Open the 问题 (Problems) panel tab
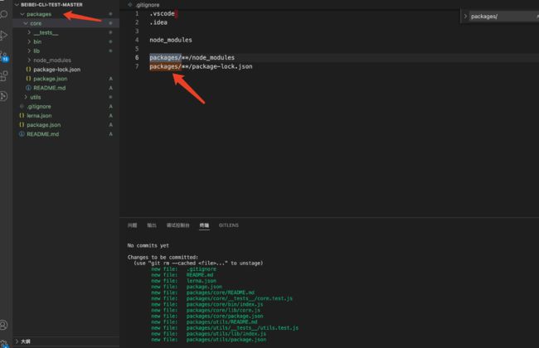 [x=133, y=225]
